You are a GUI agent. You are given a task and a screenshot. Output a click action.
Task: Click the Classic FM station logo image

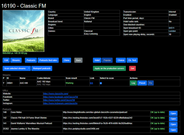point(24,31)
